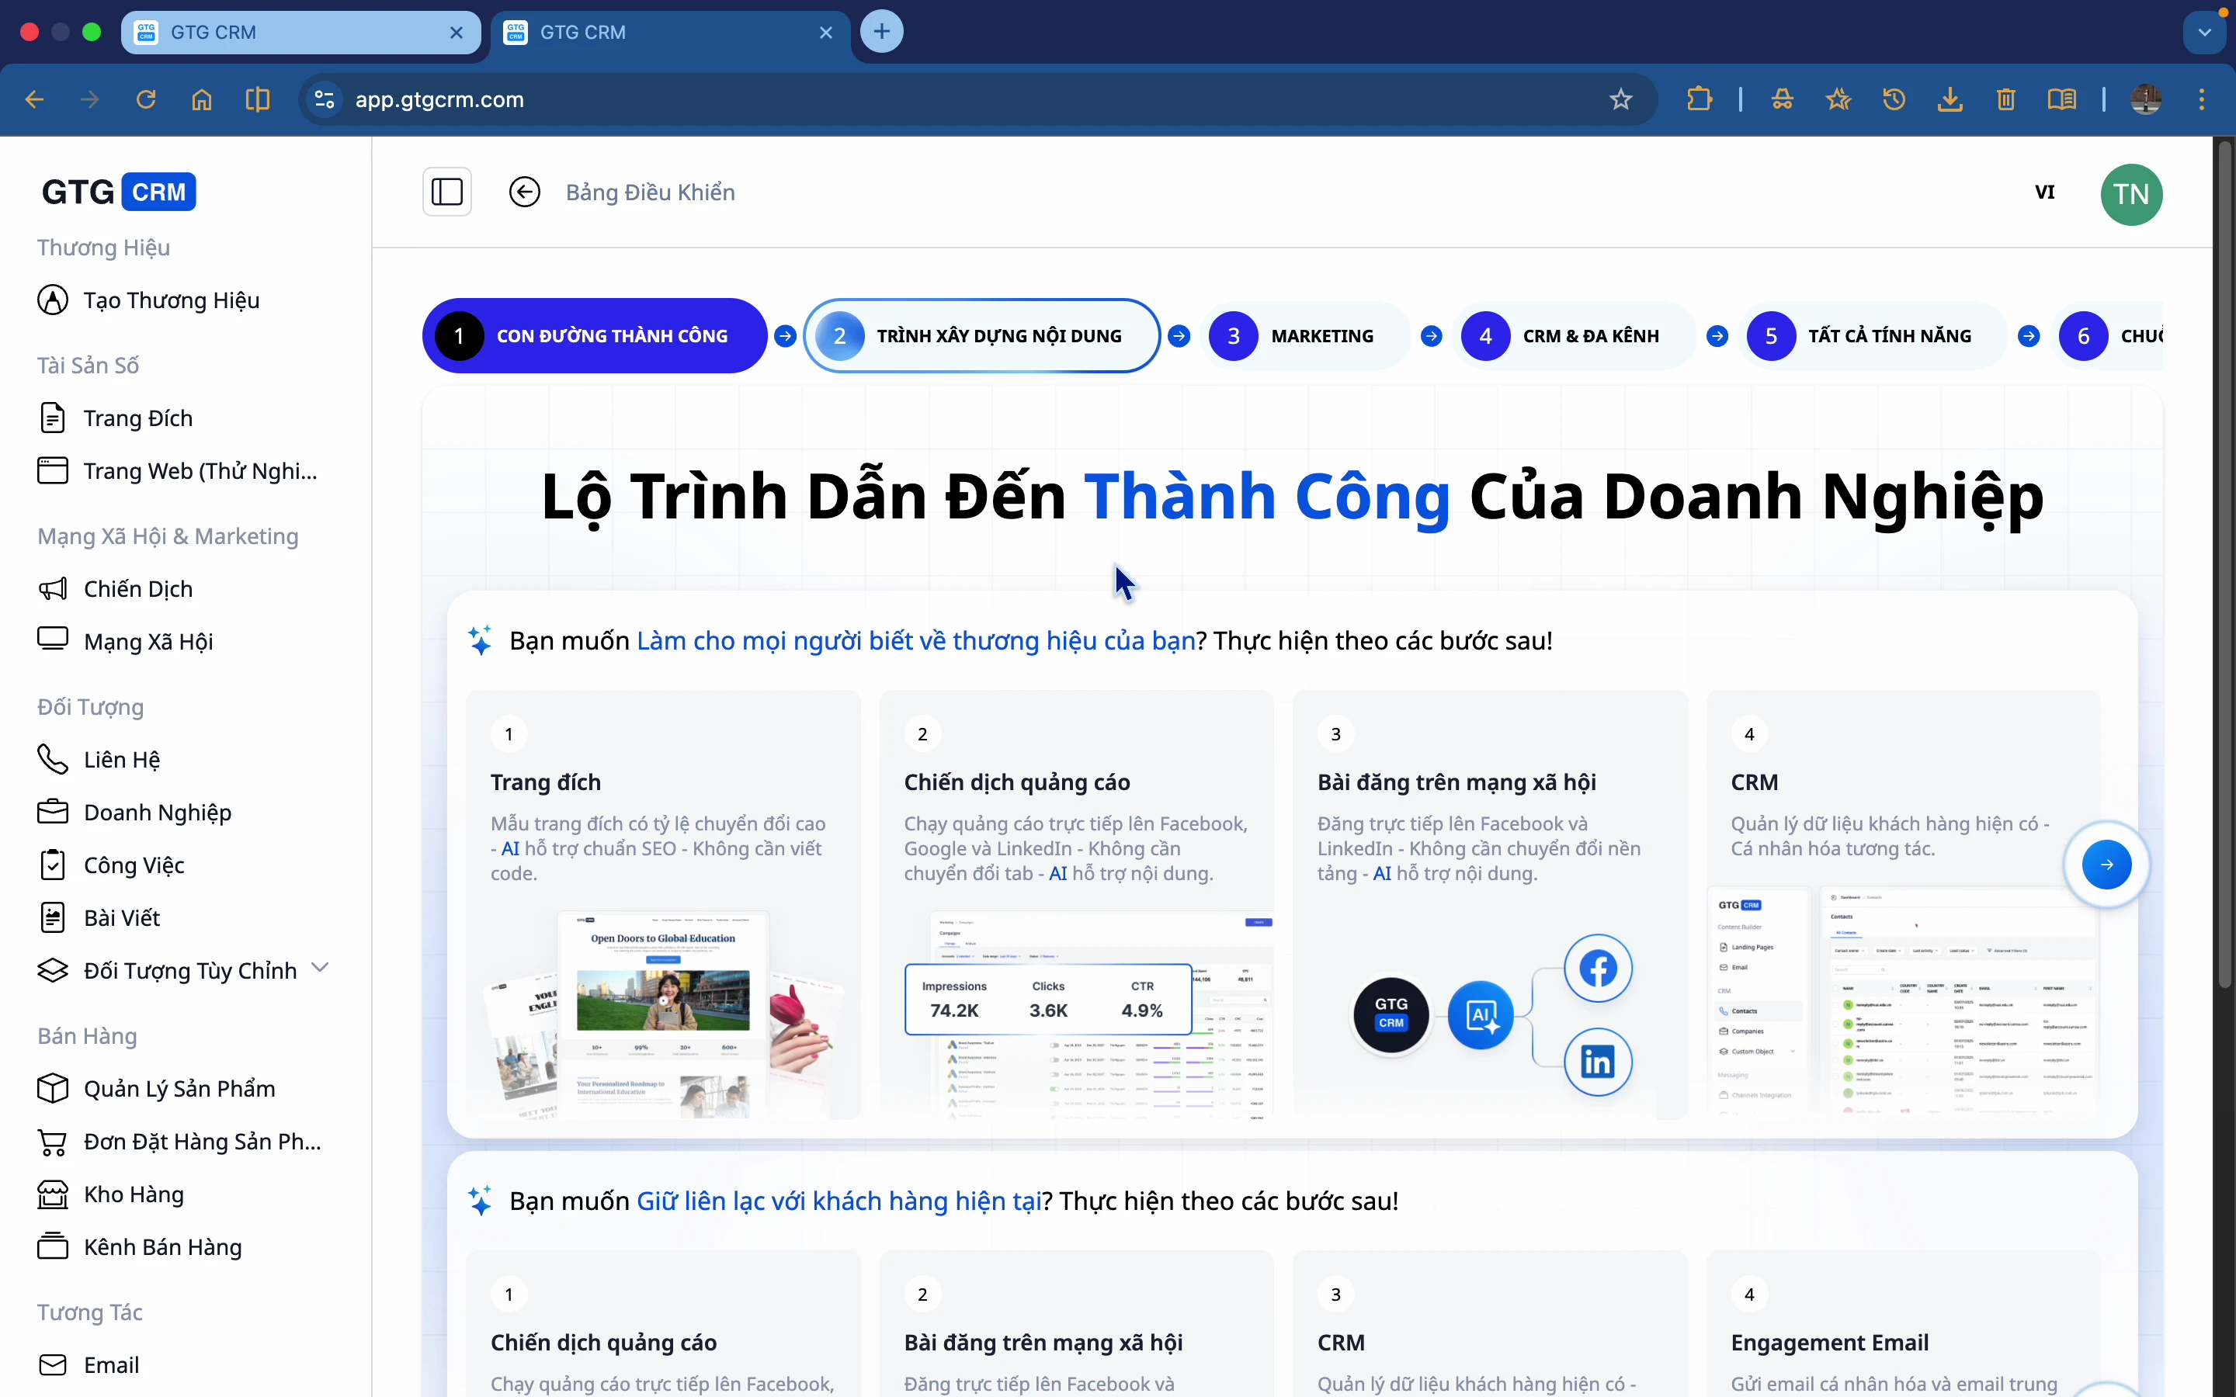Click the GTG CRM logo
The image size is (2236, 1397).
tap(117, 191)
